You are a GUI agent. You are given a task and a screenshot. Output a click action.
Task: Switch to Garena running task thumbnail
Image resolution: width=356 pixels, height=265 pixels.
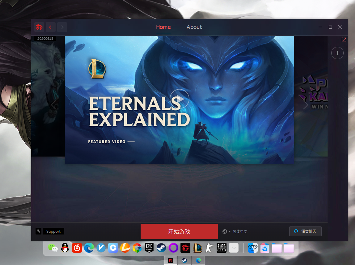pyautogui.click(x=171, y=260)
